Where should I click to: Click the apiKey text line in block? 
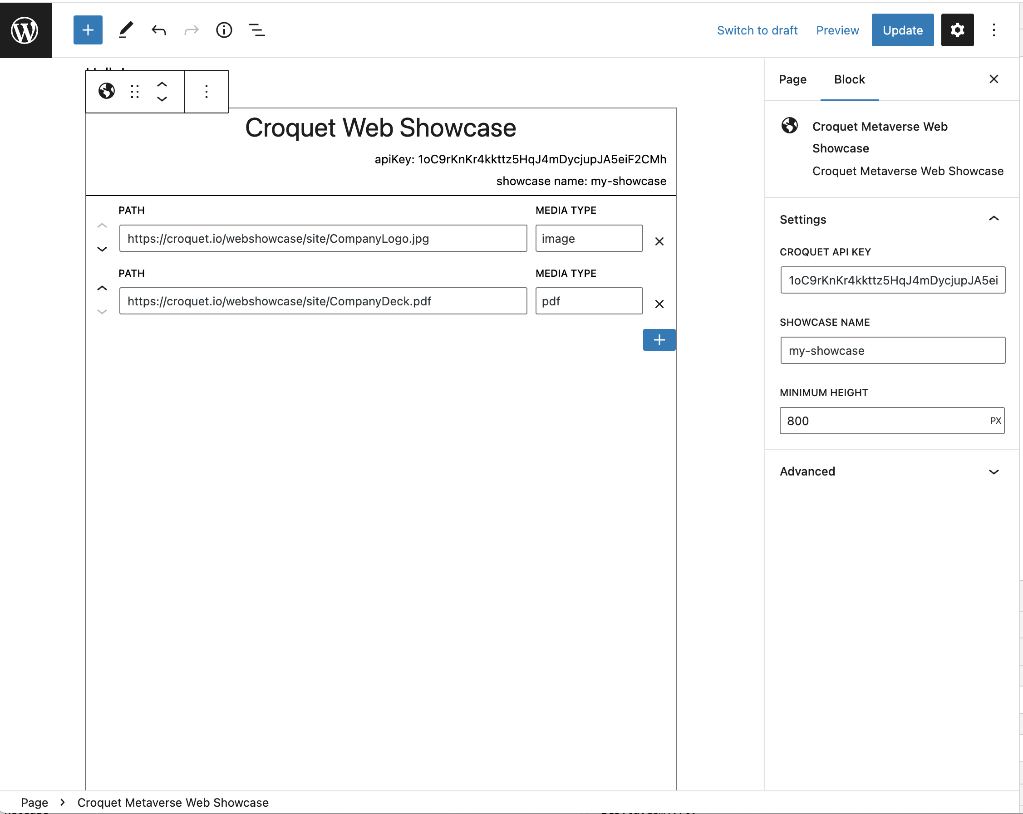[521, 159]
